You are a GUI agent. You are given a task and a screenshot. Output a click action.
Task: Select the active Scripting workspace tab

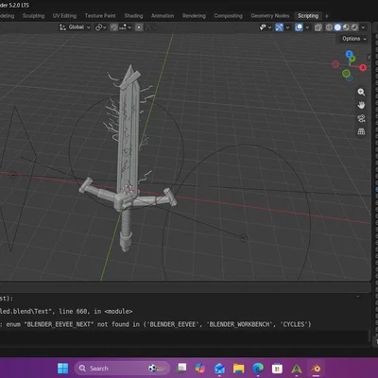[308, 16]
